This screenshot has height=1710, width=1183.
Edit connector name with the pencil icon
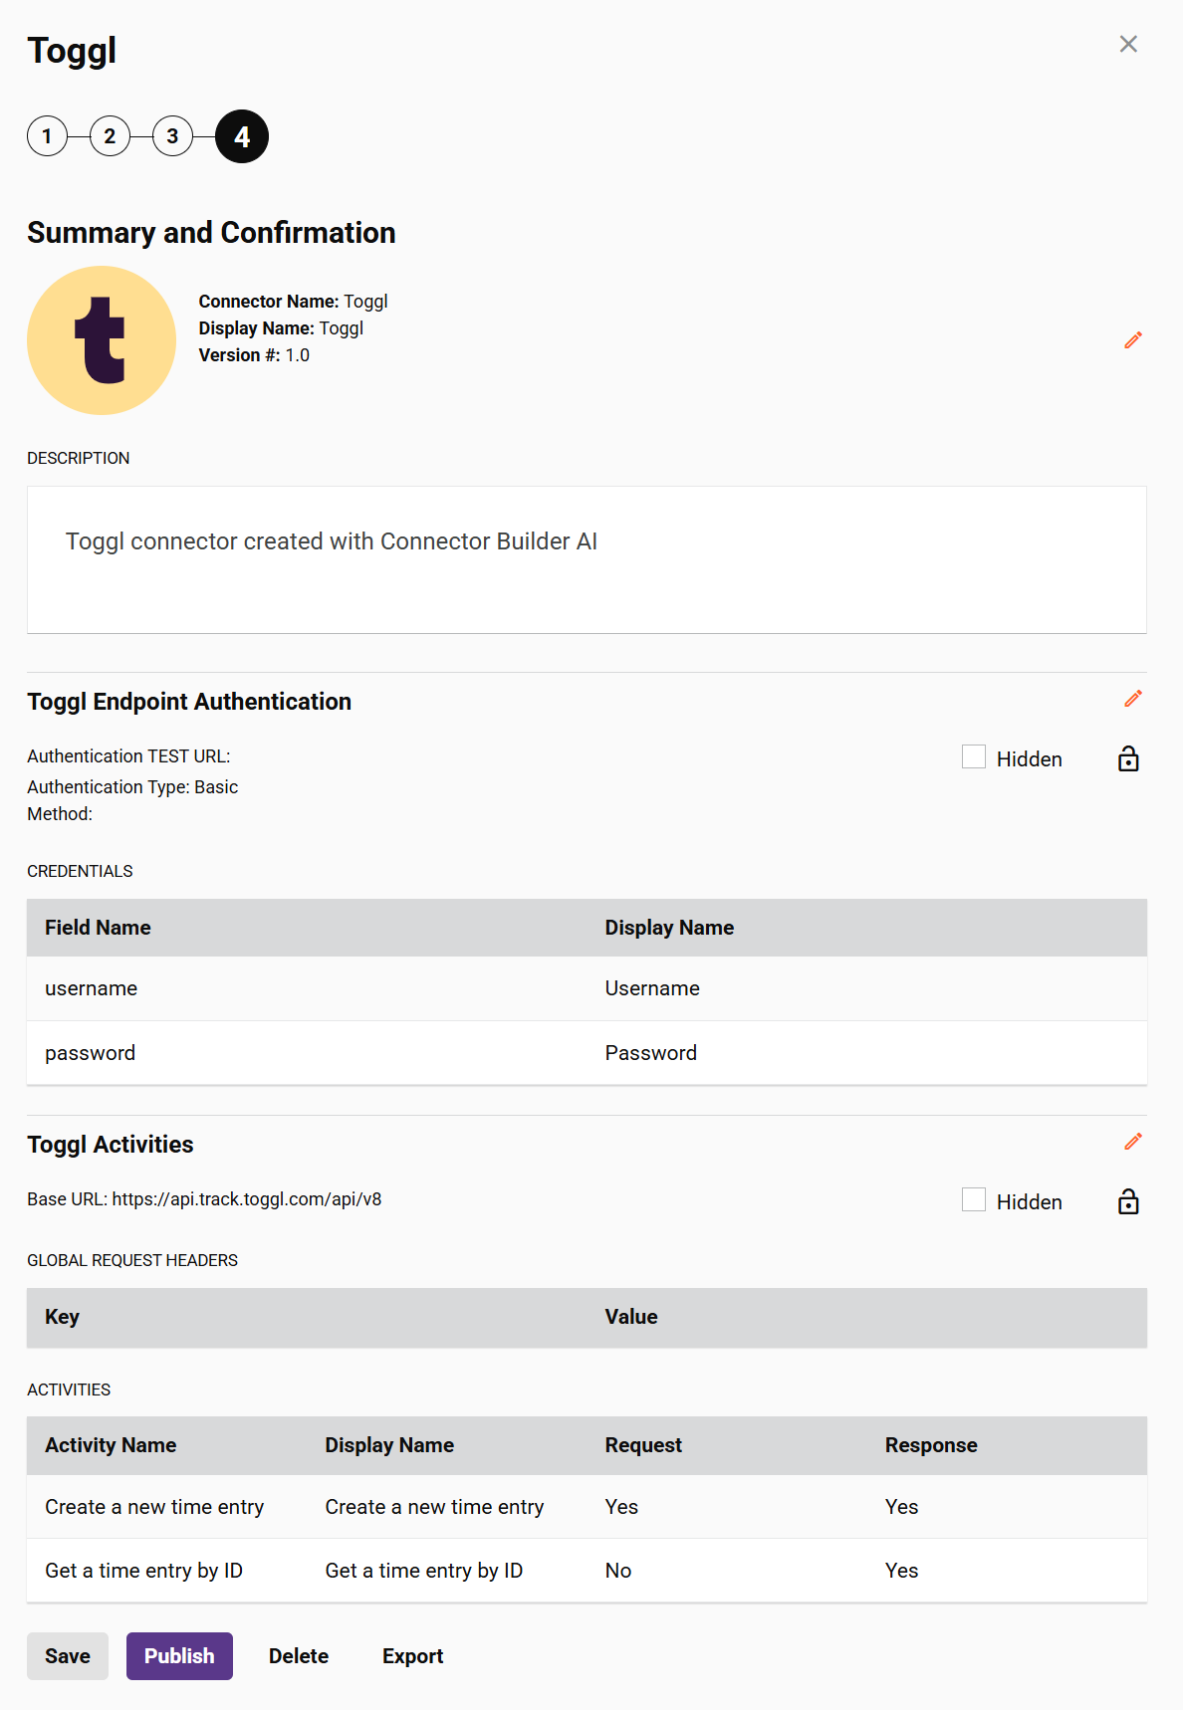click(1132, 339)
